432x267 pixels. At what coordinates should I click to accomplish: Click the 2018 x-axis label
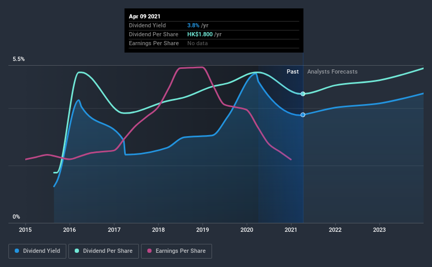(x=158, y=230)
